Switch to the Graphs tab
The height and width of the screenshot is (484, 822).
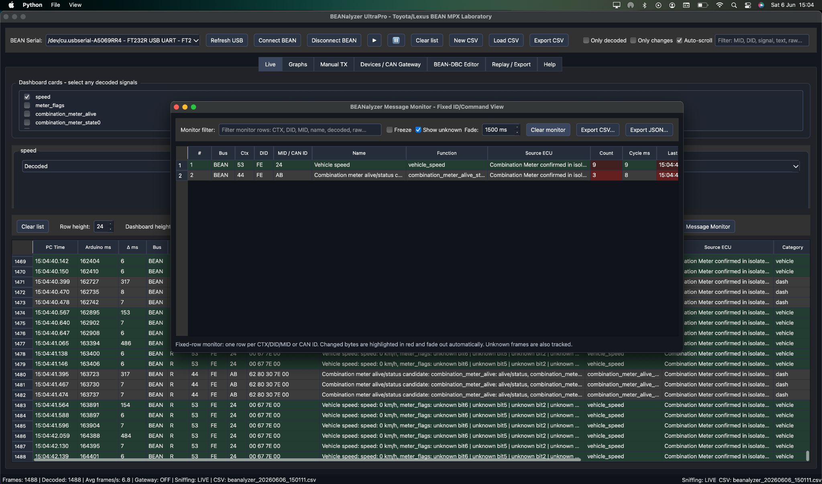pos(297,64)
